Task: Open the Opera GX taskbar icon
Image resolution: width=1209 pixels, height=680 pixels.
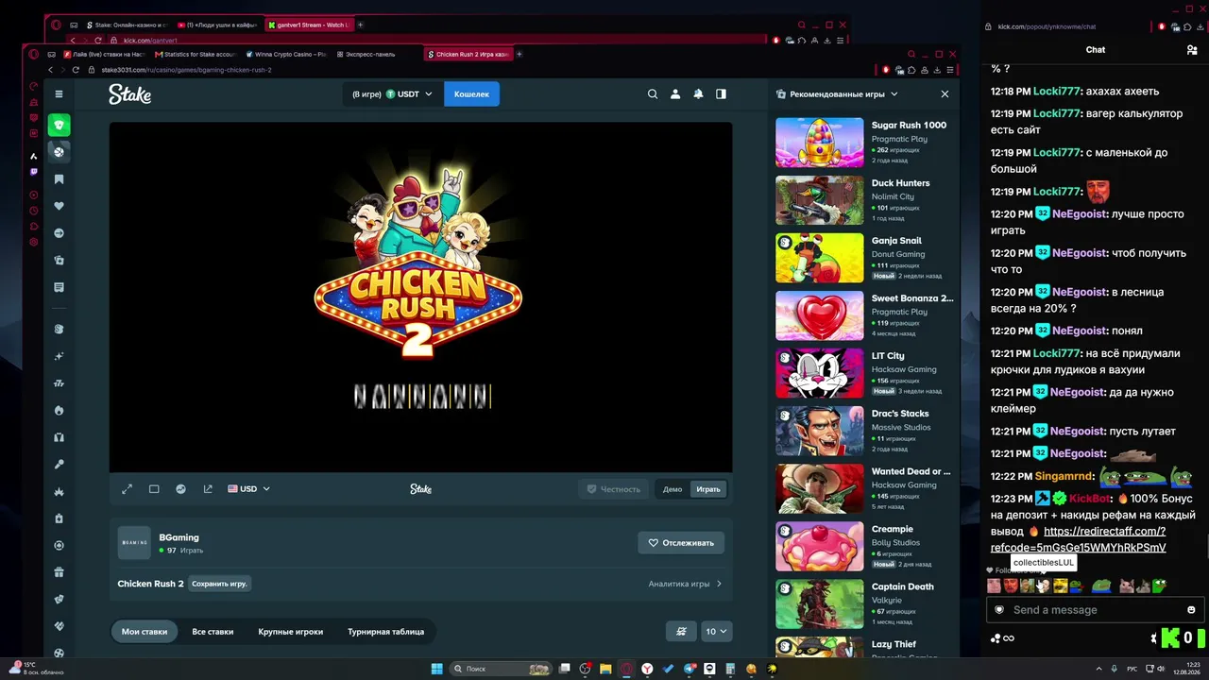Action: click(x=626, y=669)
